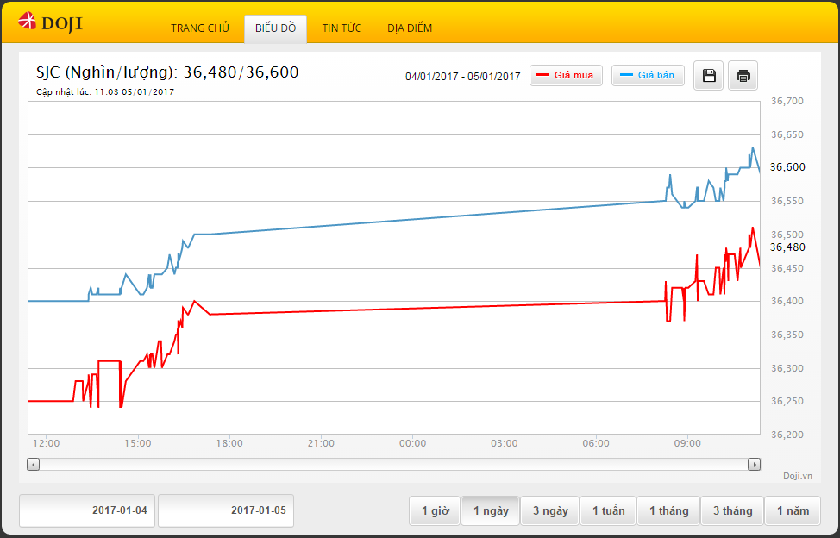
Task: Click the chart scrollbar left arrow
Action: pos(34,465)
